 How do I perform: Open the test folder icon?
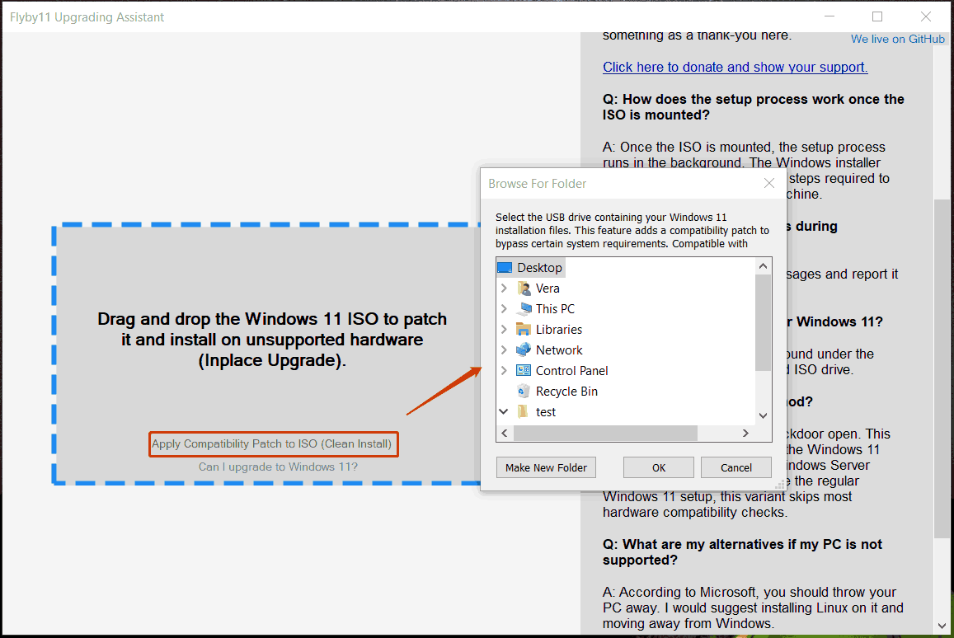[x=522, y=411]
